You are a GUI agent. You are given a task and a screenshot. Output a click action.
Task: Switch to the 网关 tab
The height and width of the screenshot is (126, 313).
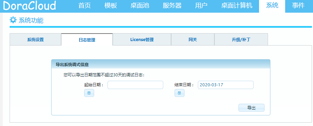tap(193, 39)
